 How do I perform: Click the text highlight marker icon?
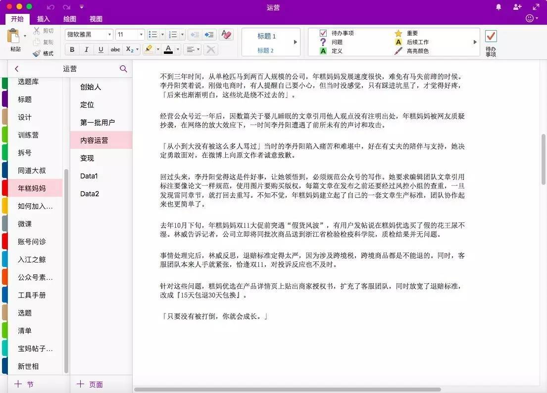tap(149, 49)
